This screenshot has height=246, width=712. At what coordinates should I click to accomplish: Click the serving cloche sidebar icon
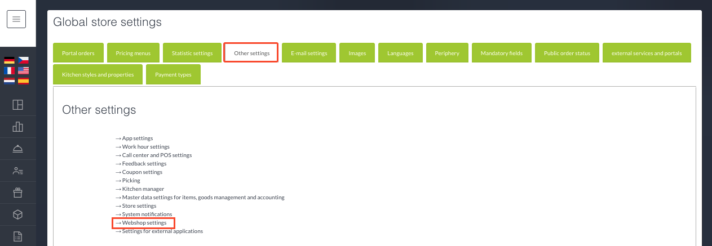pyautogui.click(x=17, y=149)
